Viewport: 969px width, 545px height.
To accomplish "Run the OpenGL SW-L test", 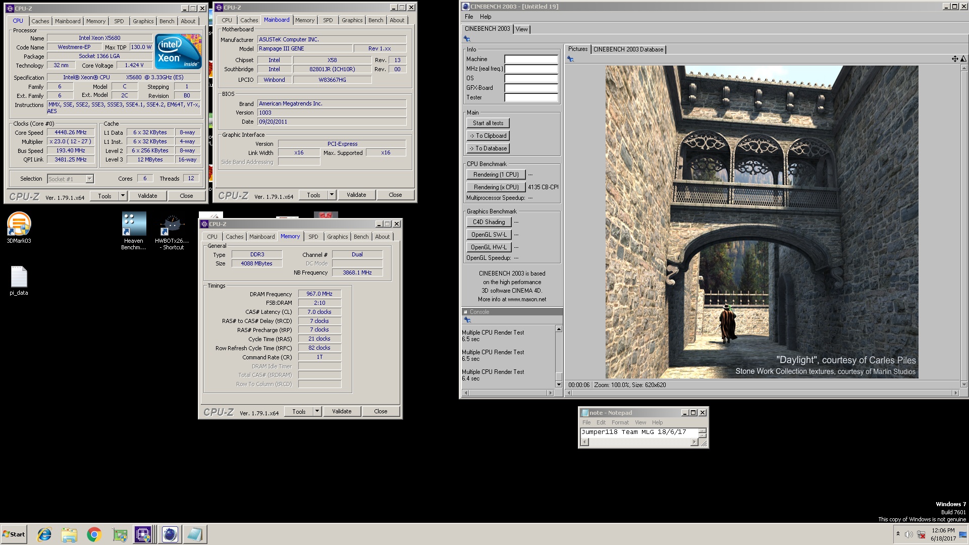I will point(489,235).
